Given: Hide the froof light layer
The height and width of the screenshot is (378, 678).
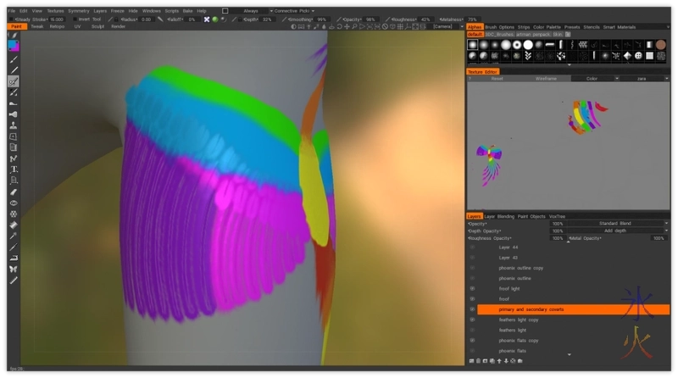Looking at the screenshot, I should point(472,288).
